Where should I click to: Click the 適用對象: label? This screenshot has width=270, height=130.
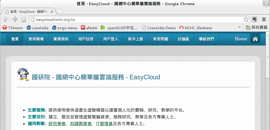pyautogui.click(x=37, y=123)
